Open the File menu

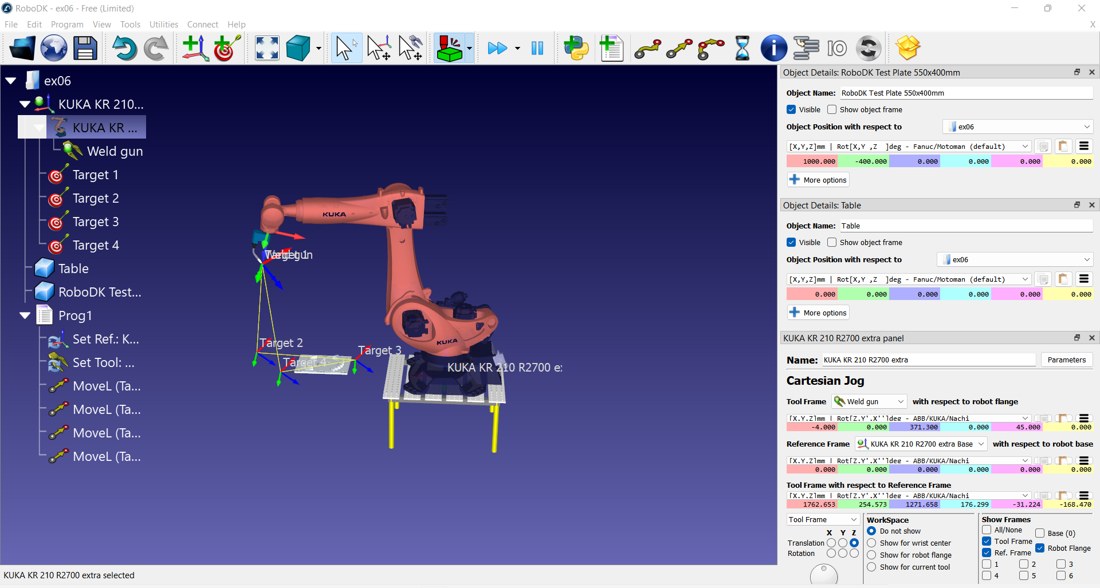click(x=11, y=24)
